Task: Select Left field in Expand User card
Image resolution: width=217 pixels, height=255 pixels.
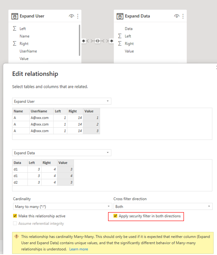Action: pos(22,29)
